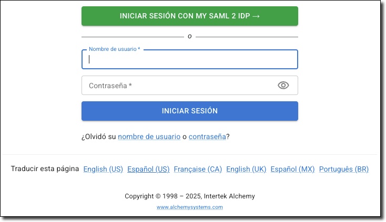Switch page to Español (MX)
This screenshot has width=386, height=222.
[x=292, y=169]
